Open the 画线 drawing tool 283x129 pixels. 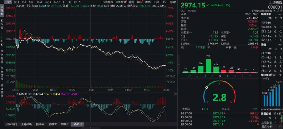click(x=148, y=2)
